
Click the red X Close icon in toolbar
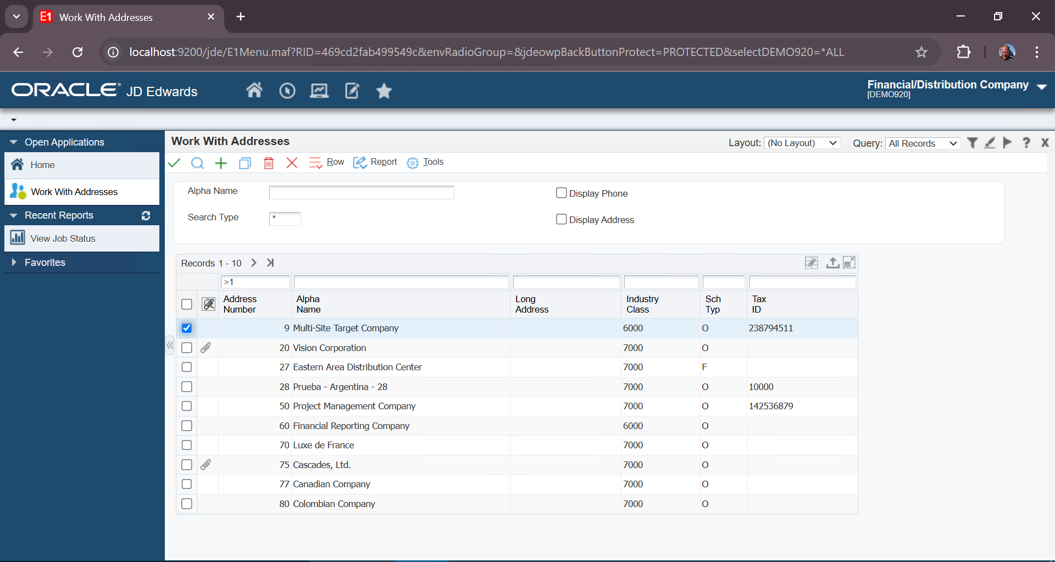[x=292, y=163]
